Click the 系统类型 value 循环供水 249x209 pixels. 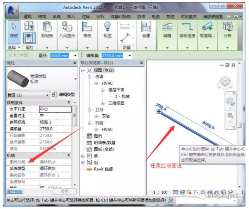coord(55,168)
